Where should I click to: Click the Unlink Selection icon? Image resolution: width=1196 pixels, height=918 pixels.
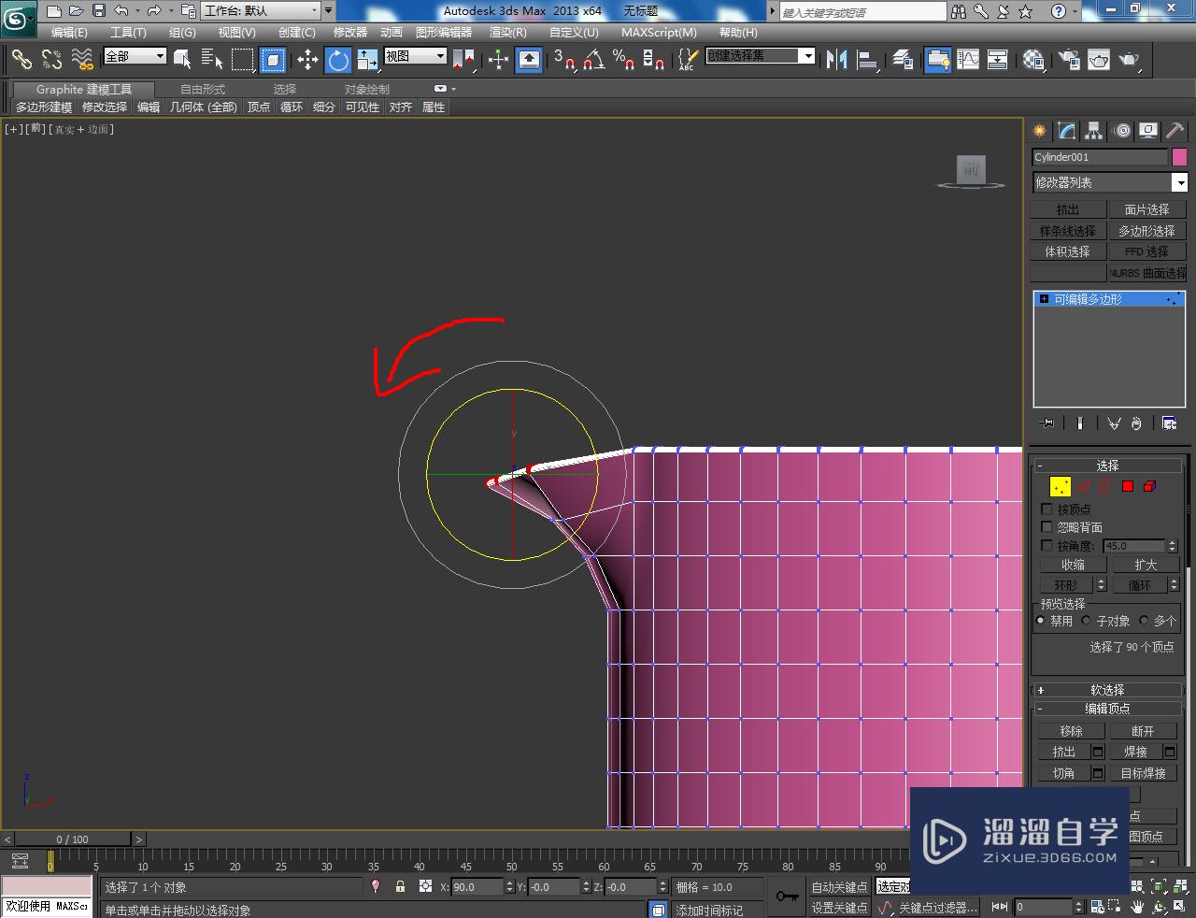pyautogui.click(x=51, y=59)
